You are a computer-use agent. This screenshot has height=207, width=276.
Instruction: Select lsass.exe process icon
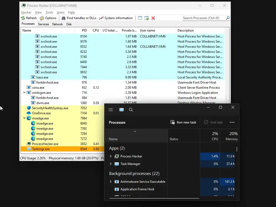(x=33, y=77)
